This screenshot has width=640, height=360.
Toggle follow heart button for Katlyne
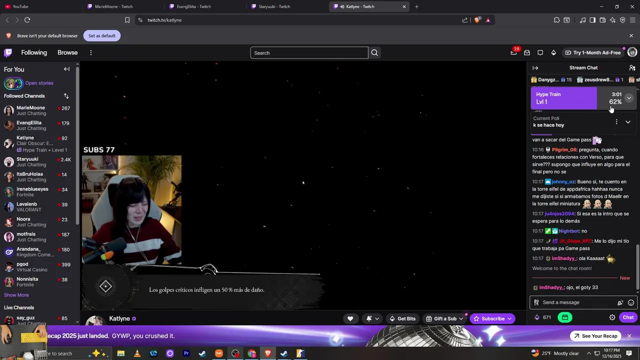click(350, 318)
